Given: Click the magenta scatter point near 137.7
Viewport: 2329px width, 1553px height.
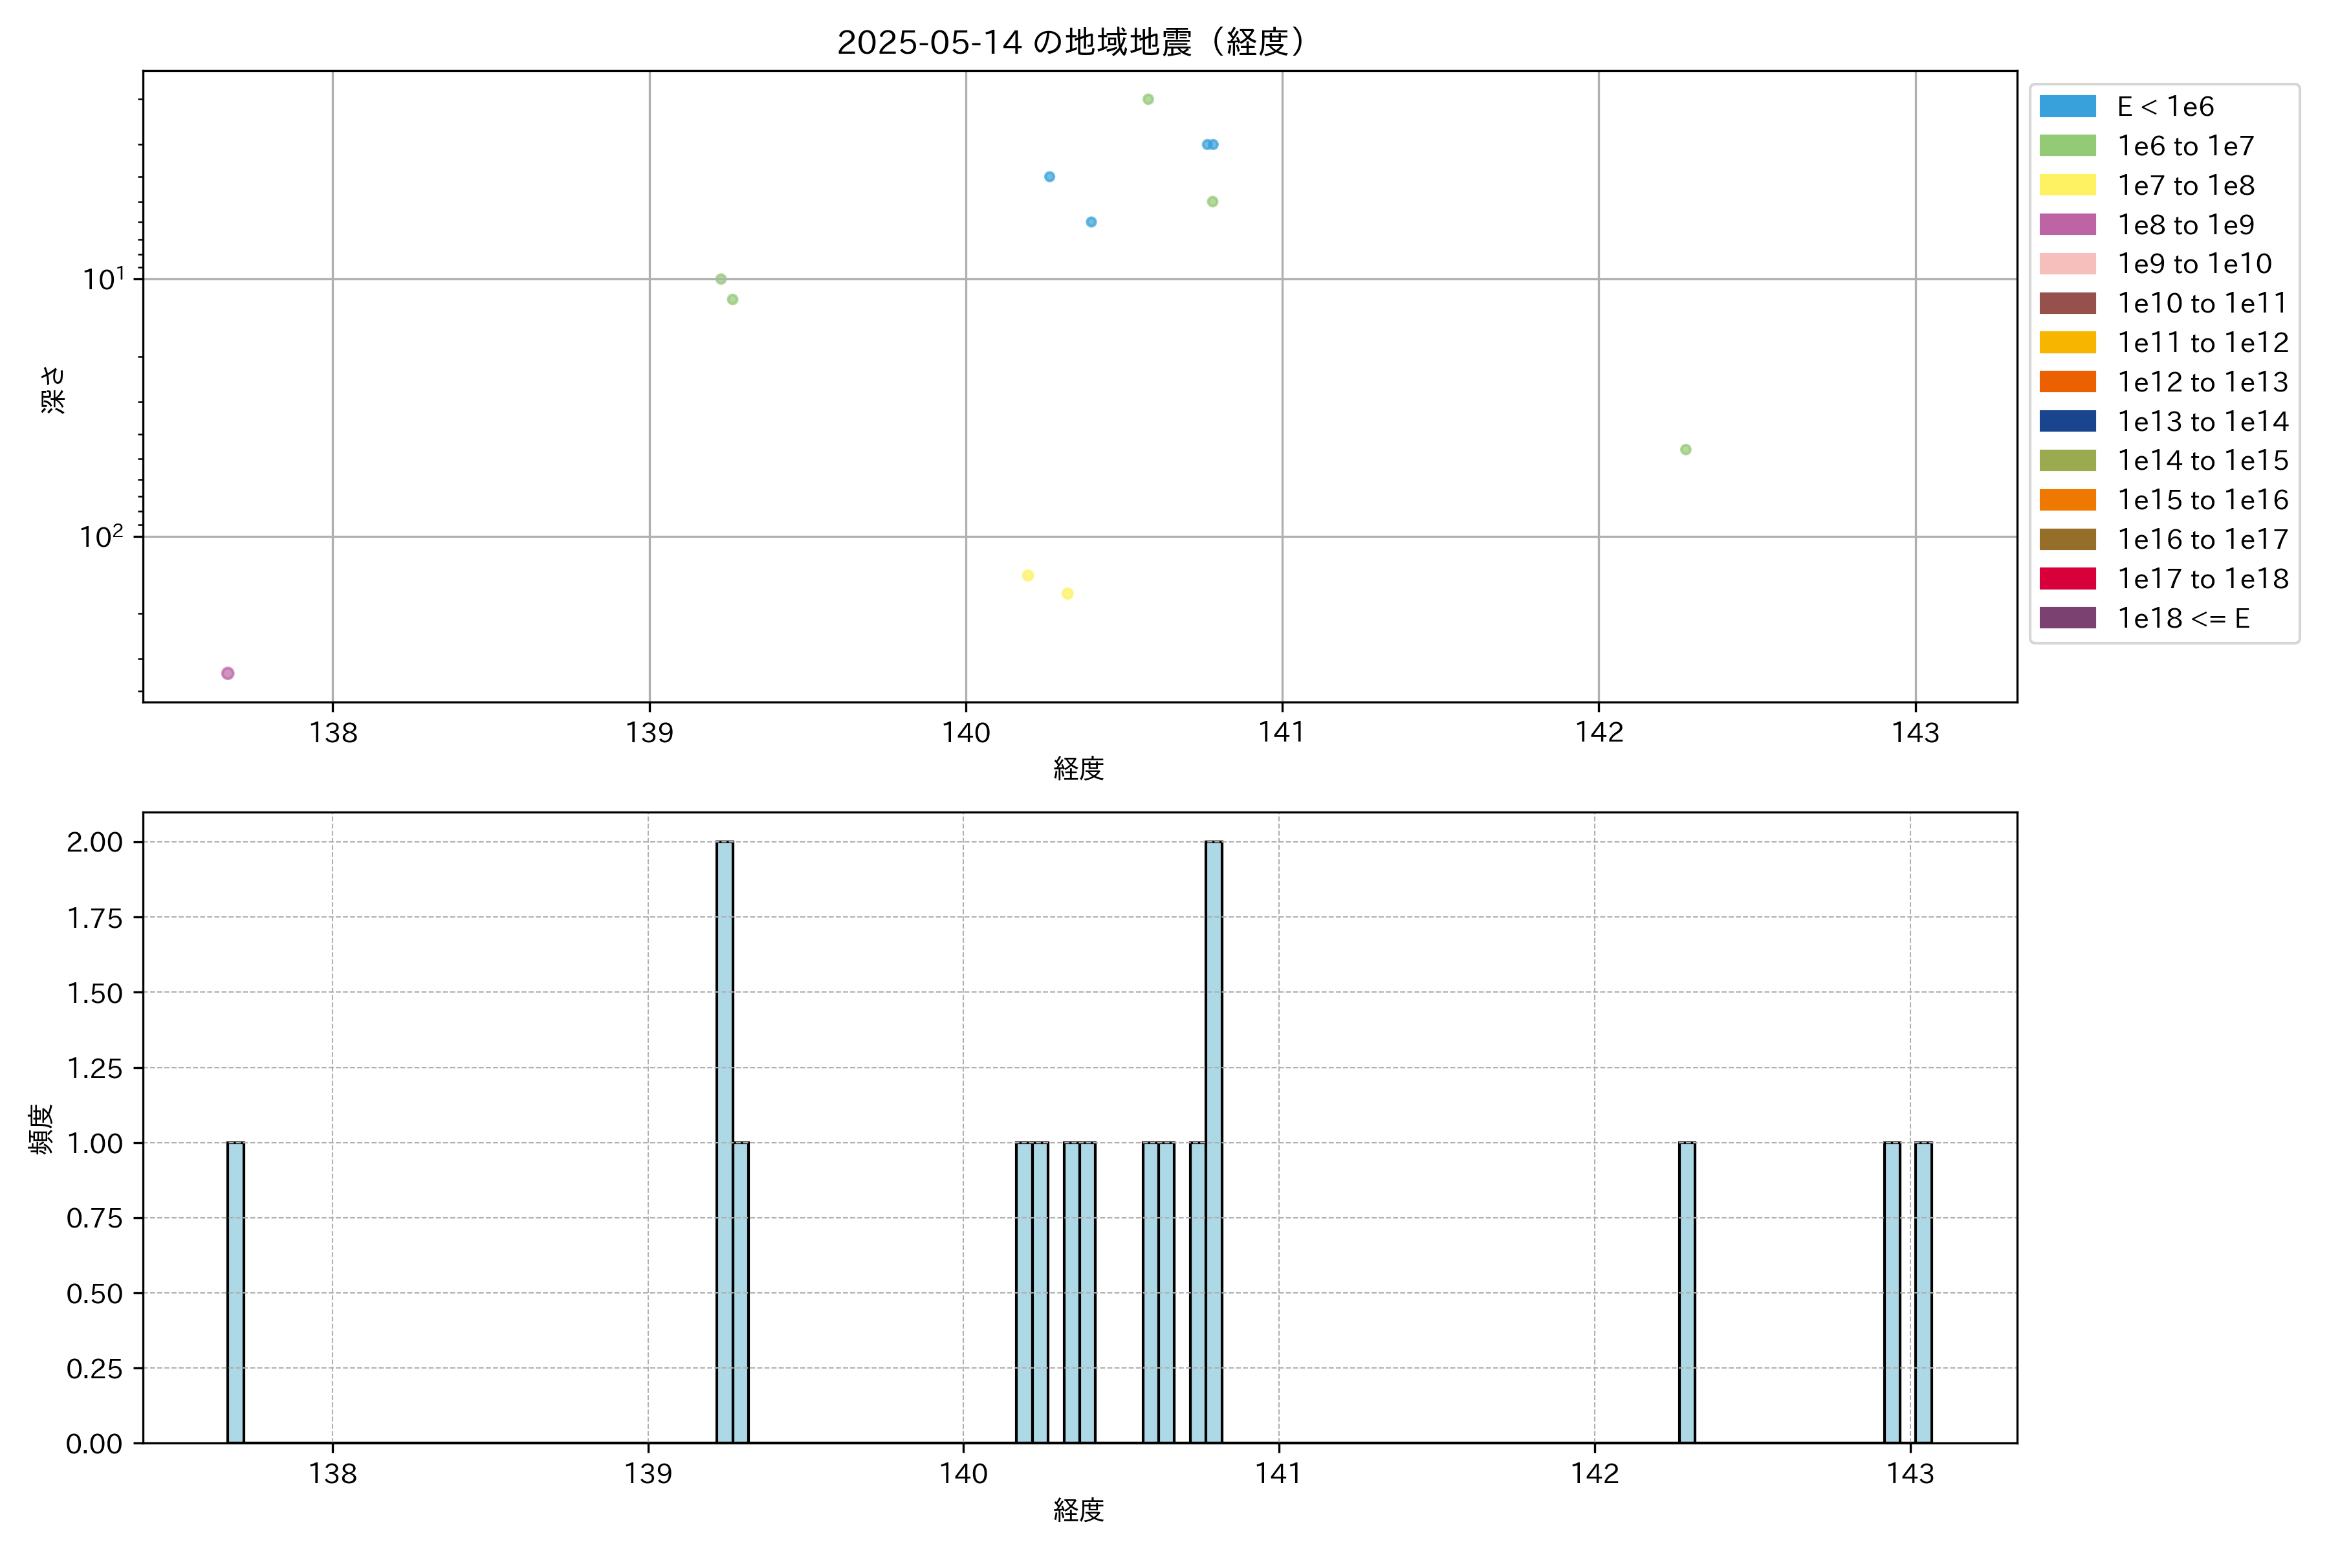Looking at the screenshot, I should point(228,674).
